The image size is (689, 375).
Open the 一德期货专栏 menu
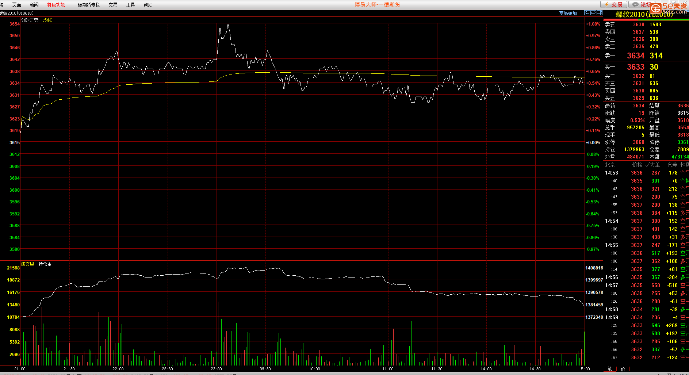(87, 5)
